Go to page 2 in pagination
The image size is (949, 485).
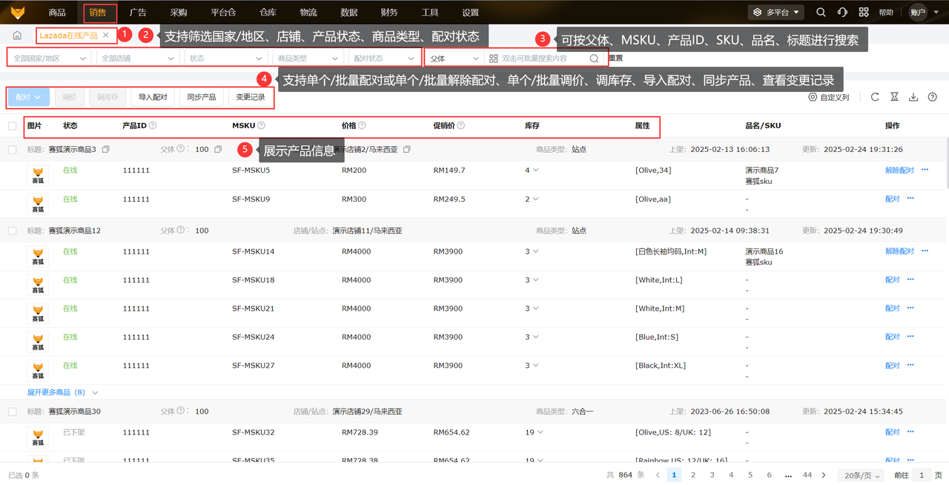coord(693,475)
